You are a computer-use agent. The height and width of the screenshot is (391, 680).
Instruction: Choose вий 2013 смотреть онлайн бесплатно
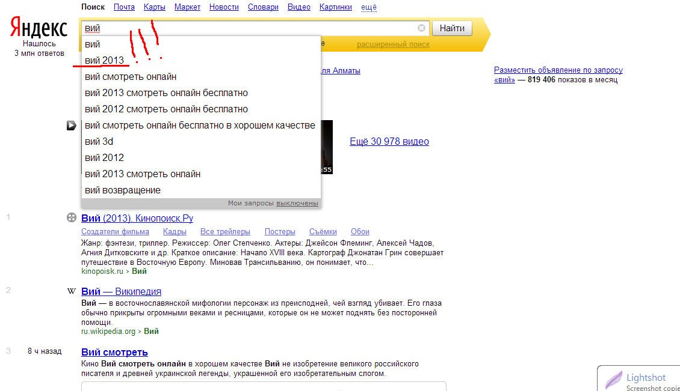tap(201, 92)
